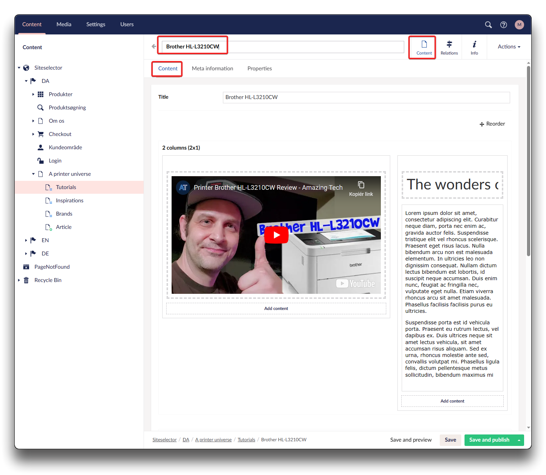
Task: Click the PageNotFound icon
Action: tap(26, 267)
